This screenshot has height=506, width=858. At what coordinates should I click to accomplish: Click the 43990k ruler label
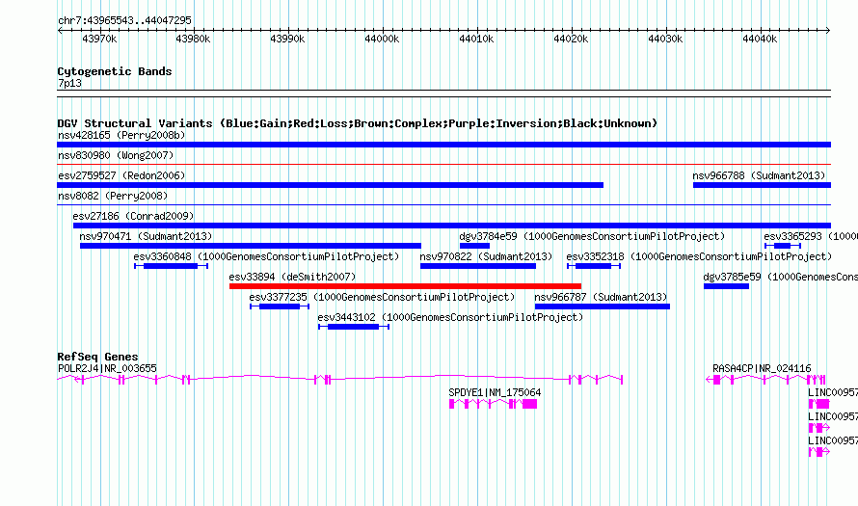[288, 39]
